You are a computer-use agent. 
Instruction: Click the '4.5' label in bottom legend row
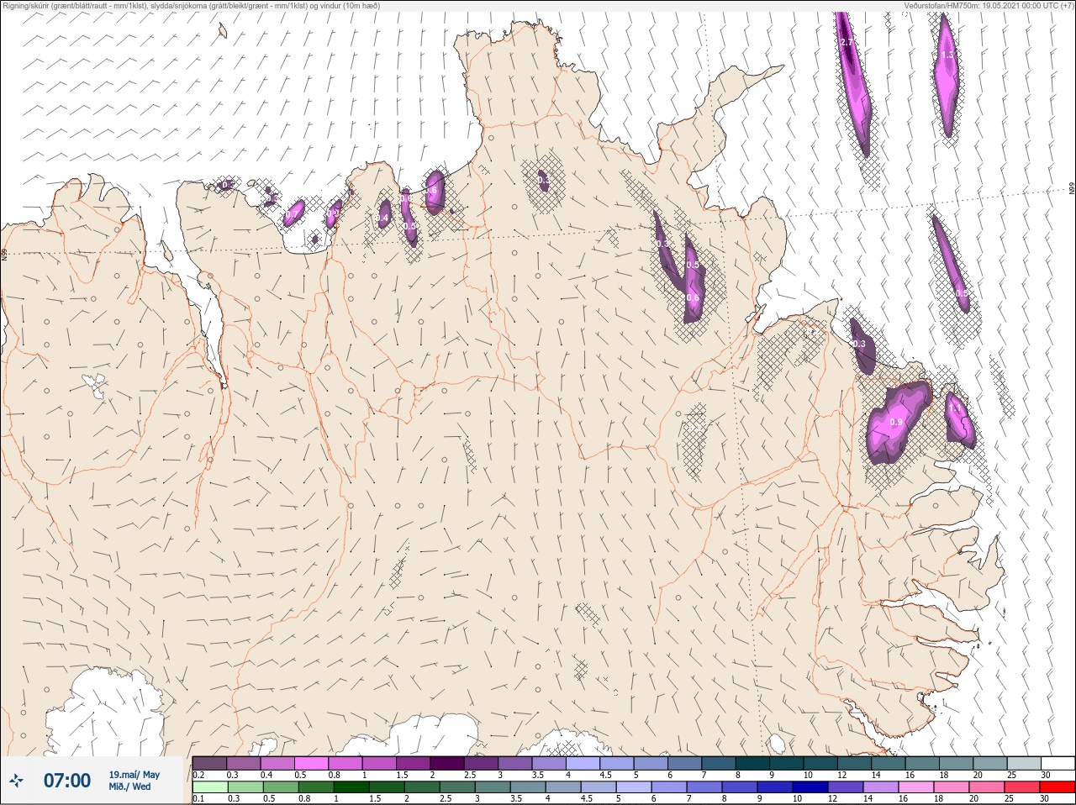click(587, 799)
